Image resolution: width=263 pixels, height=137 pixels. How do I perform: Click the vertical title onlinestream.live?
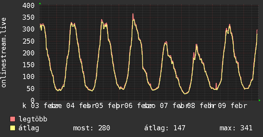pos(4,53)
